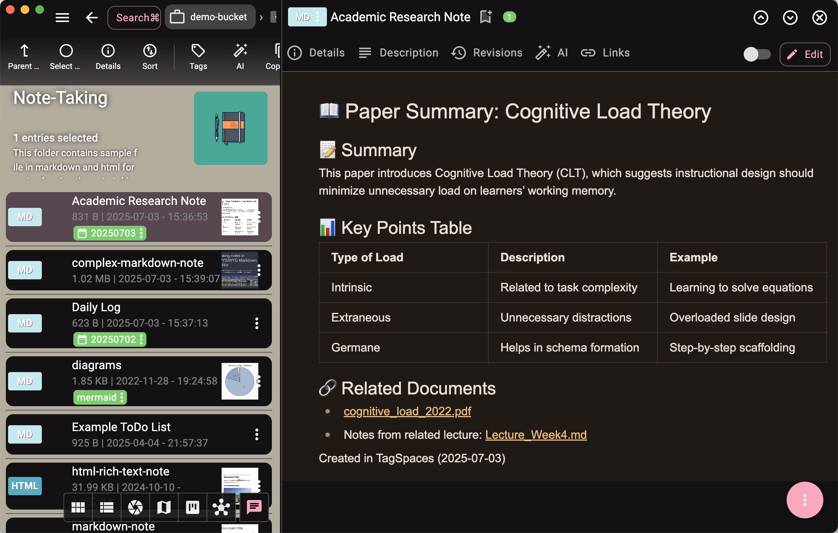The width and height of the screenshot is (838, 533).
Task: Switch to List perspective
Action: point(107,507)
